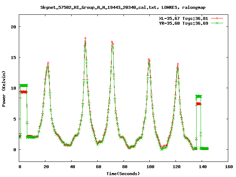Screen dimensions: 236x177
Task: Click the x-axis tick label 80
Action: (x=125, y=167)
